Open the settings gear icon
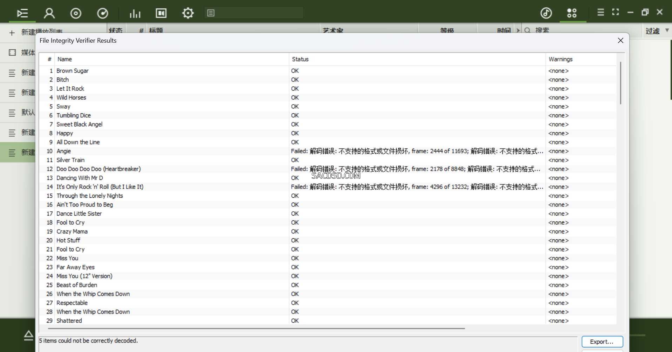672x352 pixels. [188, 13]
